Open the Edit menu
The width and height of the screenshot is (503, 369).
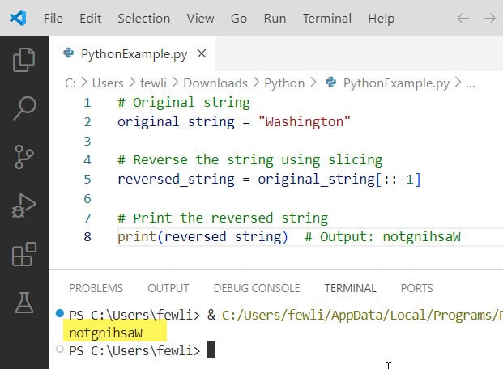(91, 19)
